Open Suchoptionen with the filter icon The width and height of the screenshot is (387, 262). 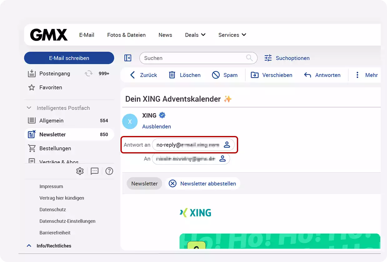click(268, 58)
